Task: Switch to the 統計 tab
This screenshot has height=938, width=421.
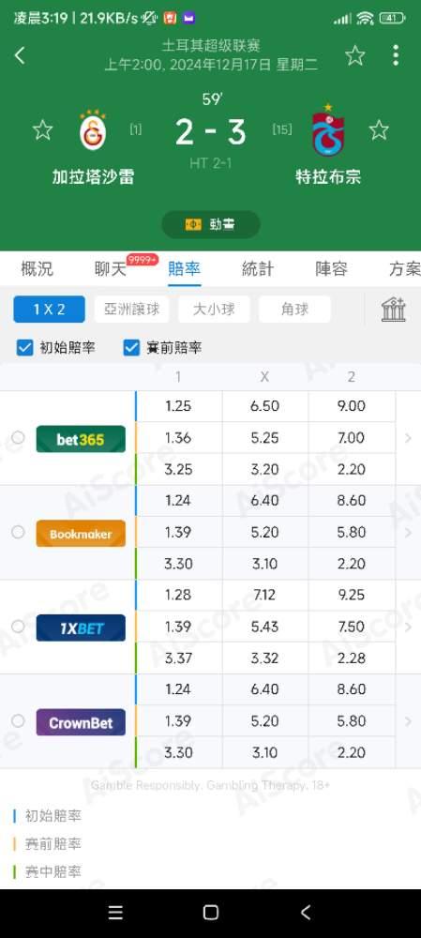Action: [258, 269]
